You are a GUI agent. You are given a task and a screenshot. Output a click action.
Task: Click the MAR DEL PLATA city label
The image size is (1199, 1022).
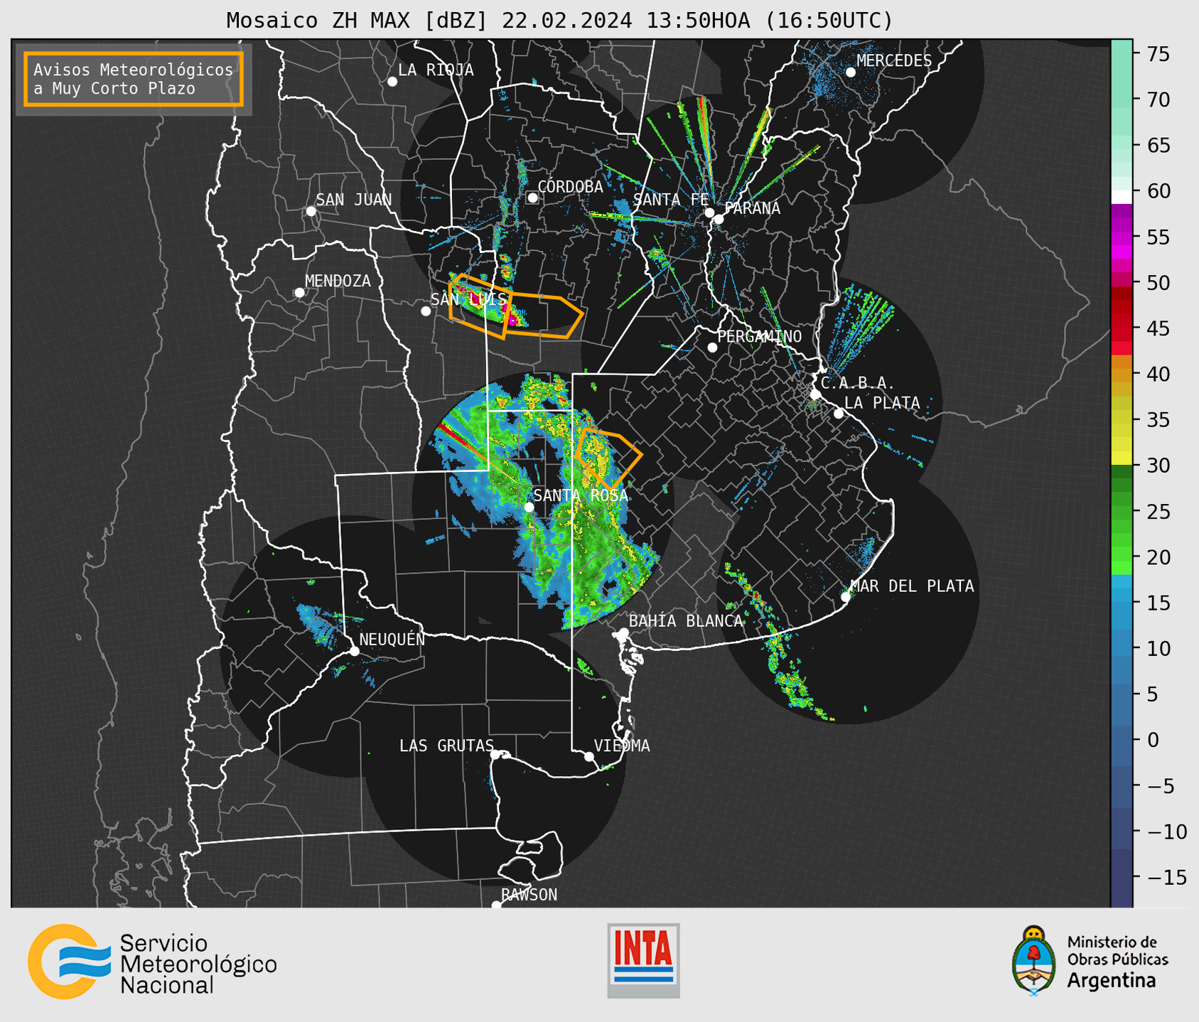912,586
